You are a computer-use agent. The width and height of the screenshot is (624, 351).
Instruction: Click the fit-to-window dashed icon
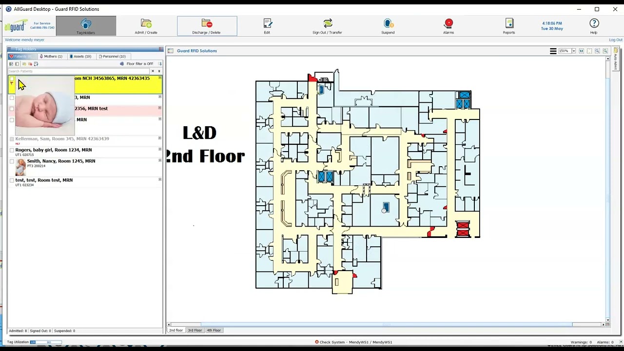tap(589, 51)
